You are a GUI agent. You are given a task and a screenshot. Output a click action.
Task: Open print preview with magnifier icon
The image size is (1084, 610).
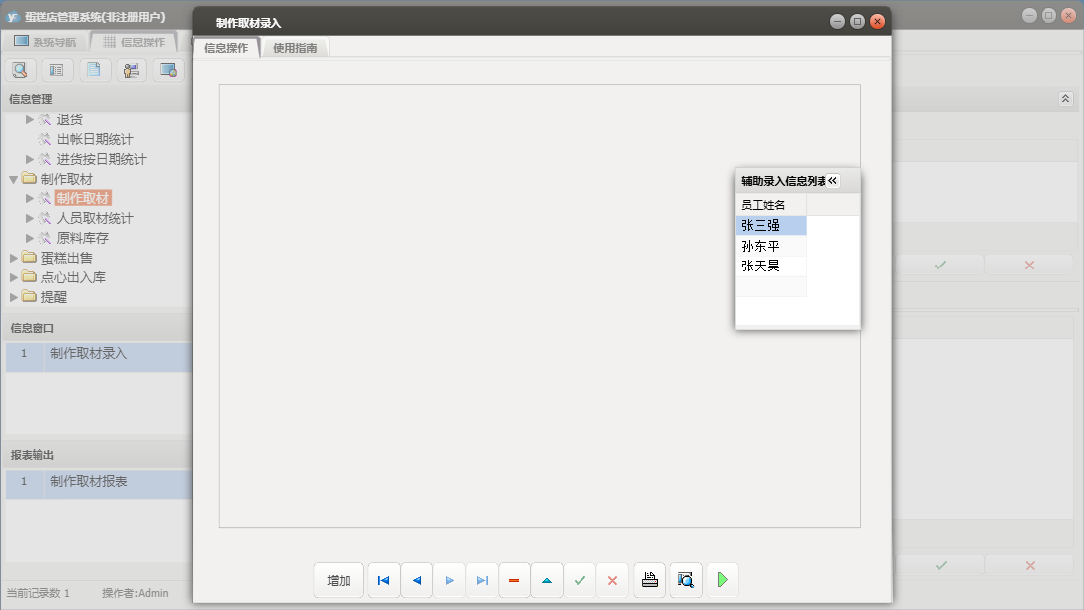coord(686,580)
